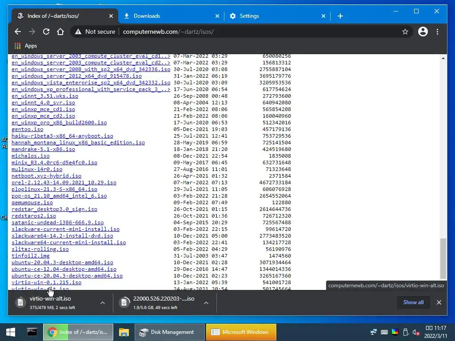Click the address bar URL
Viewport: 455px width, 341px height.
click(x=168, y=32)
